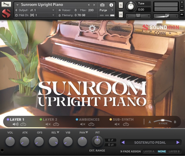Select the Sub-Synth tab
Screen dimensions: 185x156
[x=123, y=119]
